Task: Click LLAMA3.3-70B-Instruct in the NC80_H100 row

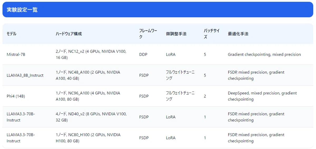Action: click(x=21, y=138)
